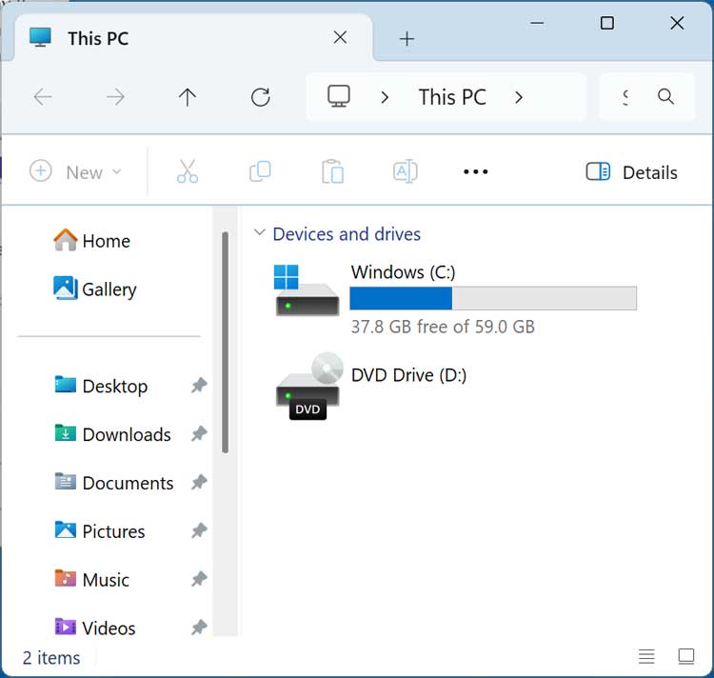Open Gallery in the navigation pane
714x678 pixels.
94,289
